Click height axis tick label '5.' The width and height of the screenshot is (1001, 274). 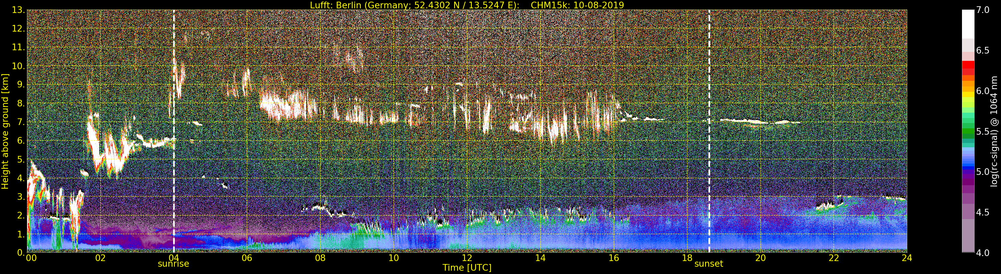click(21, 159)
